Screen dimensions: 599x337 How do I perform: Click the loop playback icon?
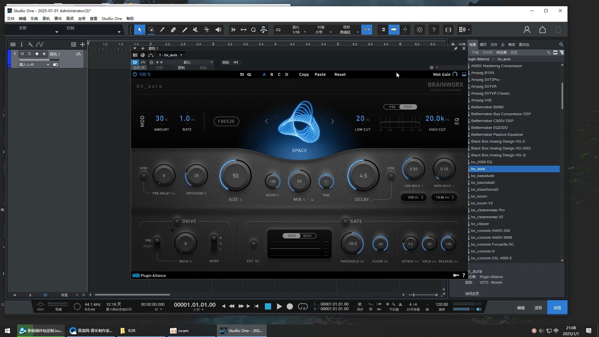pyautogui.click(x=303, y=307)
